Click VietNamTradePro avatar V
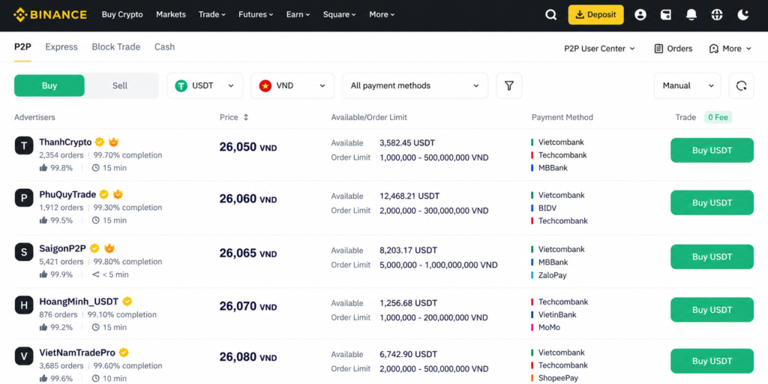This screenshot has width=768, height=384. (24, 355)
